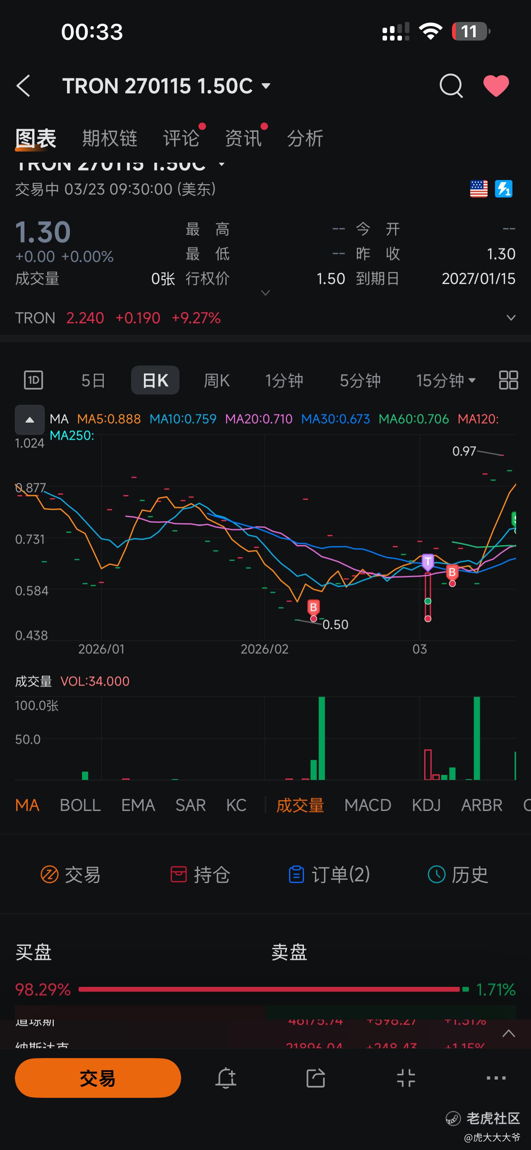Screen dimensions: 531x1150
Task: Tap the cellular signal icon in status bar
Action: pyautogui.click(x=396, y=31)
